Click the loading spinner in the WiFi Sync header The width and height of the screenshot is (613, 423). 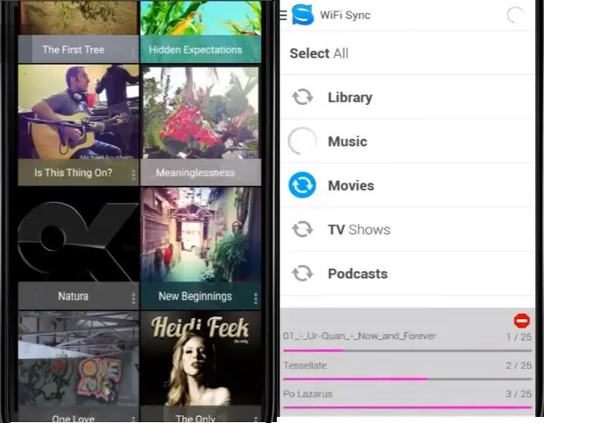click(x=516, y=15)
